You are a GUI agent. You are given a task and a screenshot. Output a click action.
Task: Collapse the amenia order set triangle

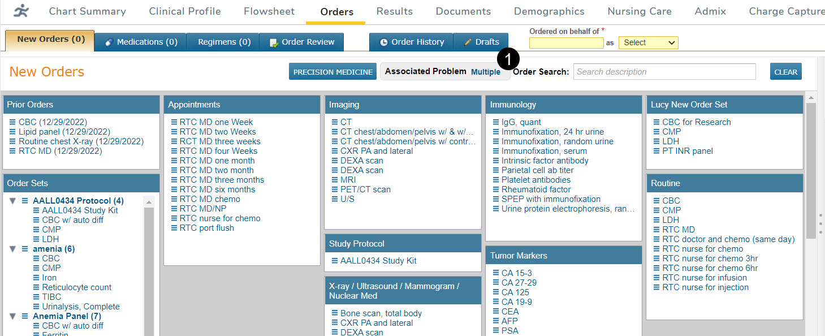(12, 249)
